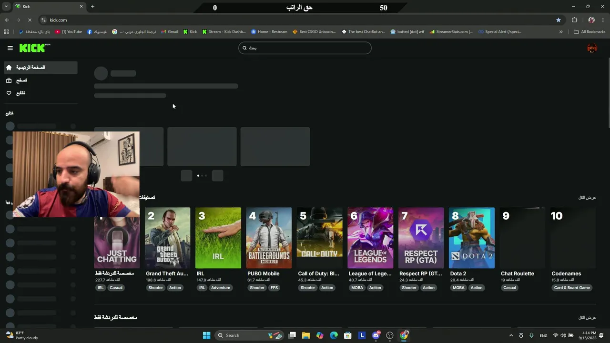Select the Adventure tag under IRL
The width and height of the screenshot is (610, 343).
pos(221,288)
